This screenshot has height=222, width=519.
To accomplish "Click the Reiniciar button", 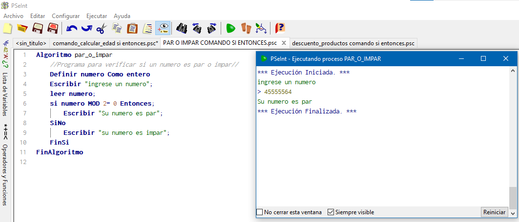I will click(x=494, y=212).
